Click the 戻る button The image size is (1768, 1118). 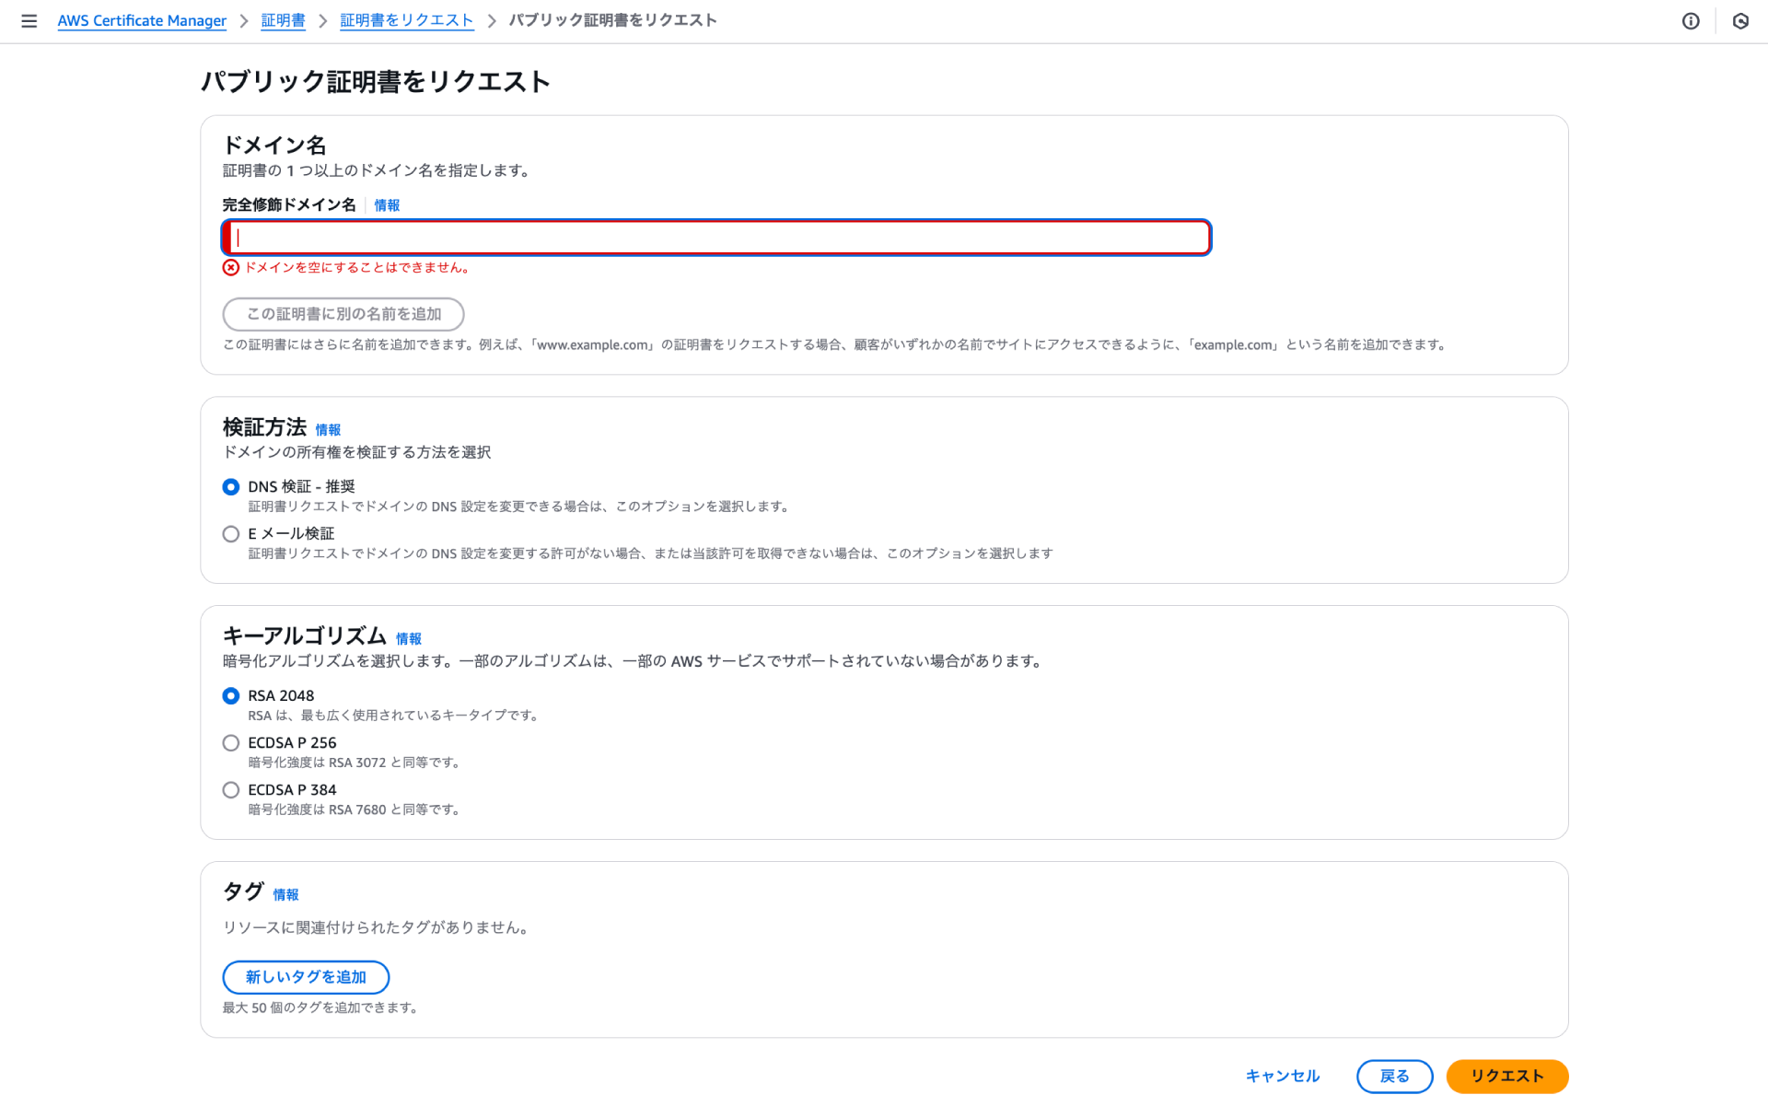coord(1393,1076)
